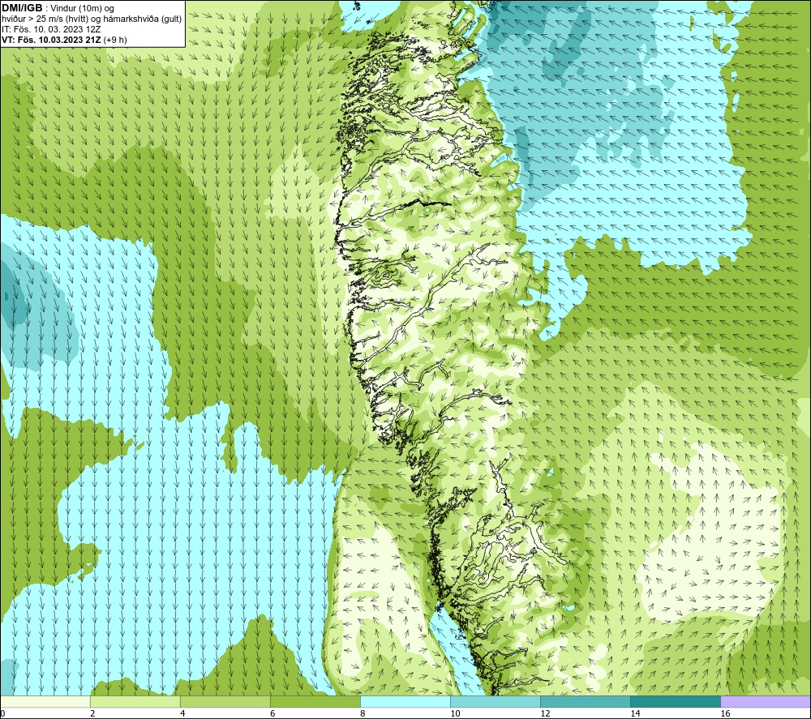The height and width of the screenshot is (719, 811).
Task: Select the 0–2 m/s palest color swatch
Action: (45, 701)
